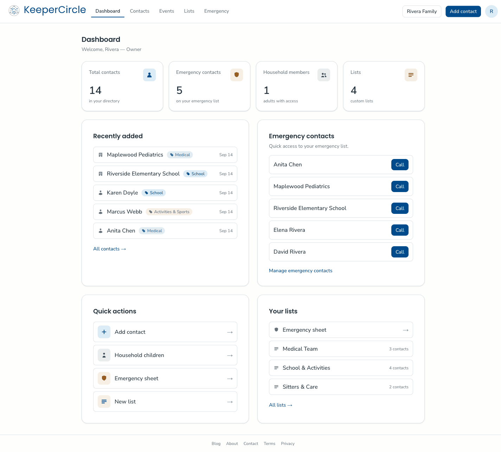Screen dimensions: 501x452
Task: Click the Emergency contacts shield icon
Action: click(237, 75)
